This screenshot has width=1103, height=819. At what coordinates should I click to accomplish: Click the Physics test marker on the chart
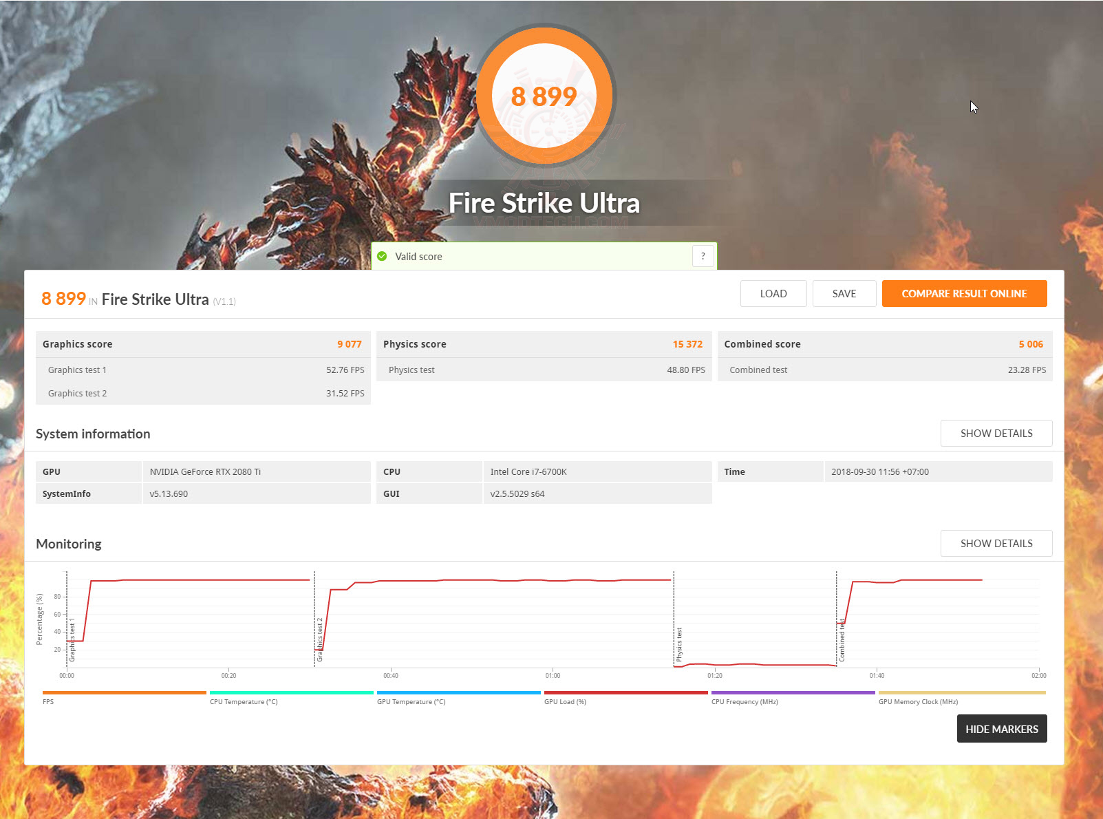[678, 644]
